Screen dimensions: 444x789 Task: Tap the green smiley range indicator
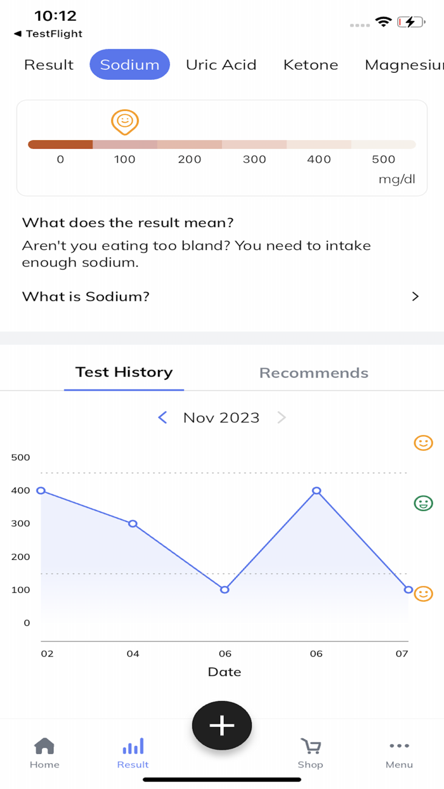[423, 504]
